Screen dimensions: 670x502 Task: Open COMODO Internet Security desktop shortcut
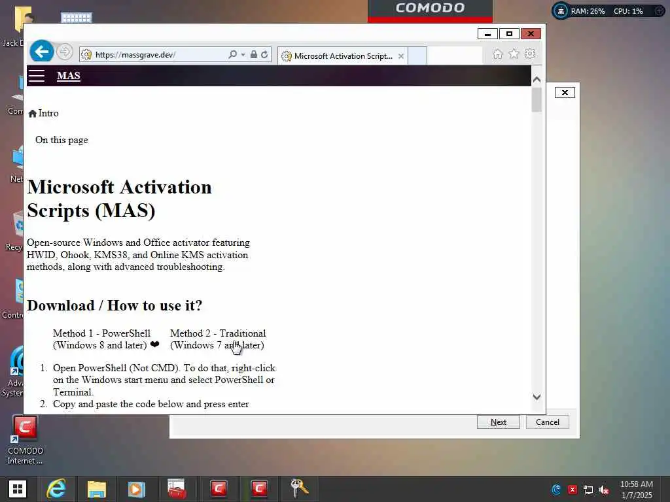point(25,440)
